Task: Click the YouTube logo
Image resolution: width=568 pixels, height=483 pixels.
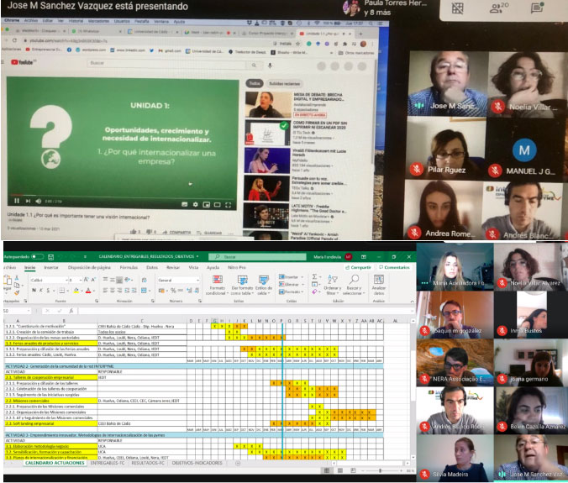Action: click(x=22, y=62)
